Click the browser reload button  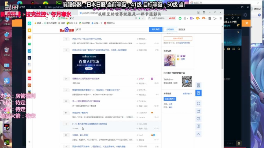47,18
